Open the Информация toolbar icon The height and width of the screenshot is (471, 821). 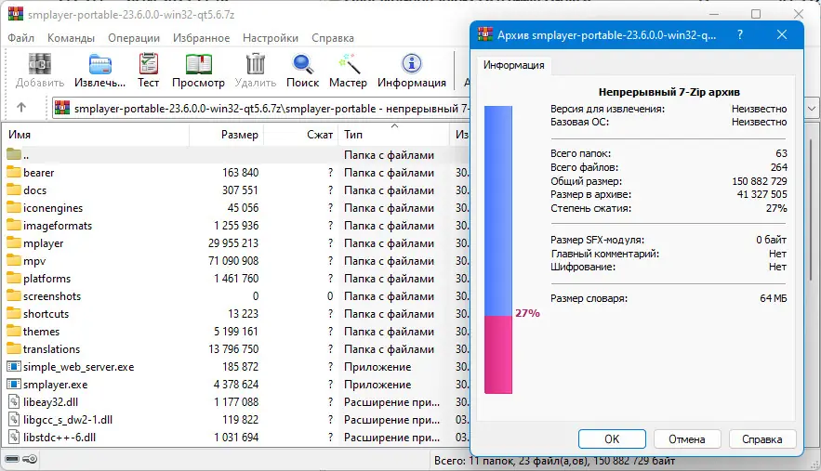412,64
